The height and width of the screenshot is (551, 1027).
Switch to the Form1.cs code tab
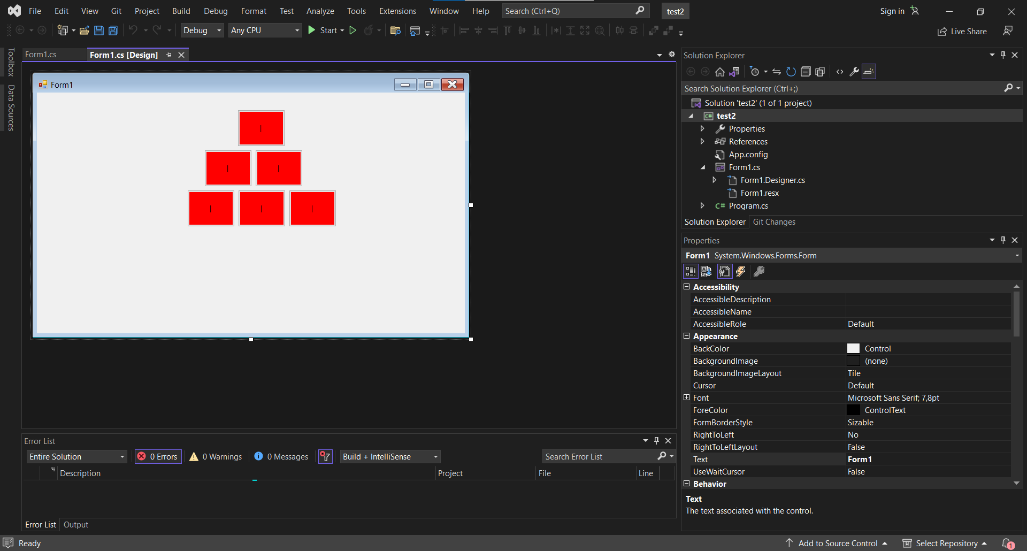[41, 55]
